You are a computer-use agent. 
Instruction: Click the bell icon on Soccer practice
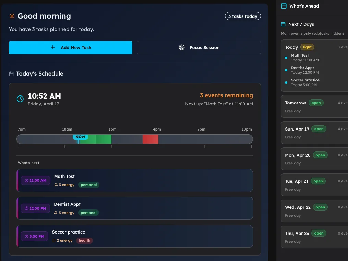54,240
